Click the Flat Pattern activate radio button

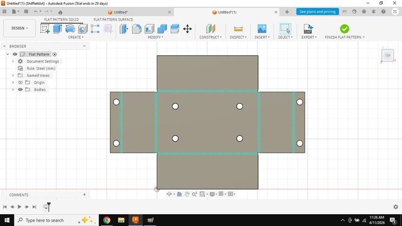[x=55, y=55]
